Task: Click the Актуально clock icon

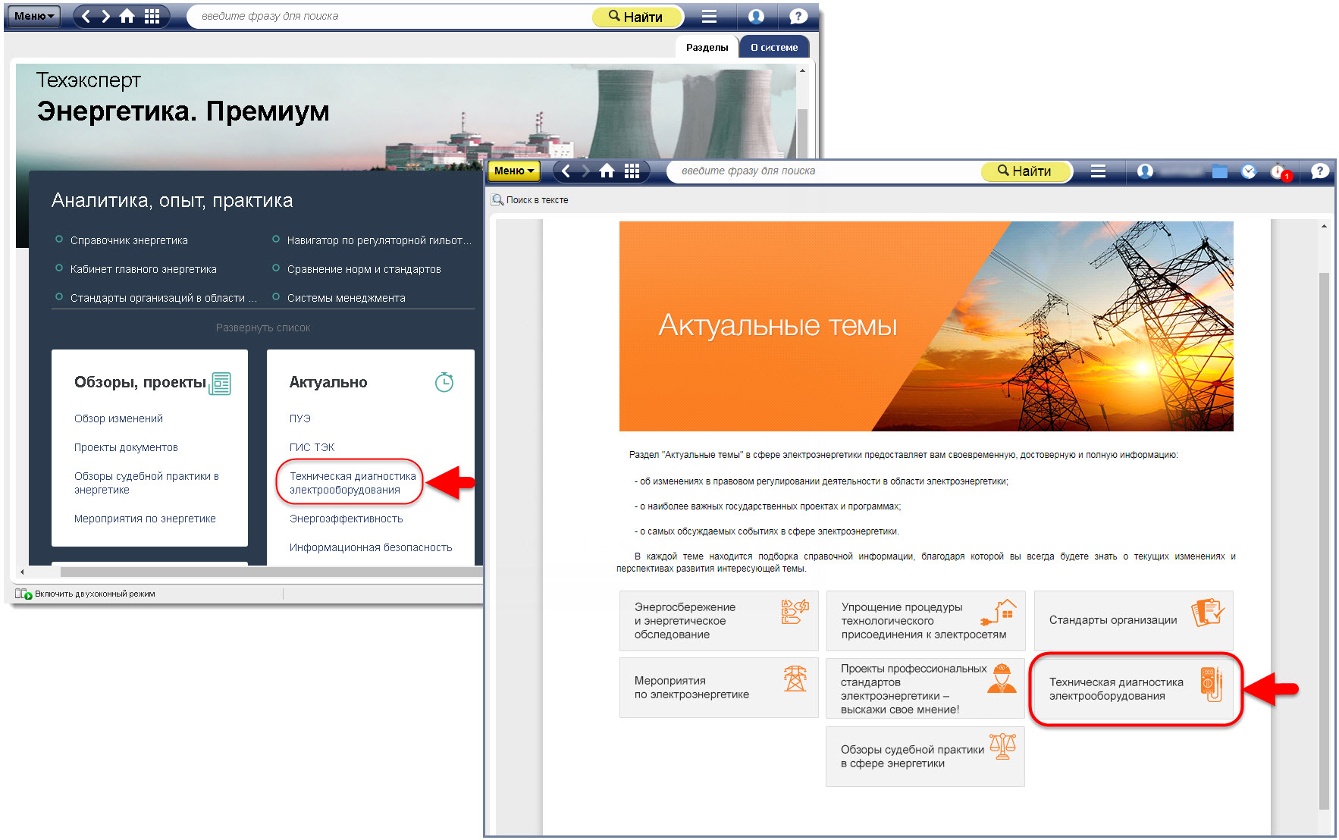Action: tap(444, 382)
